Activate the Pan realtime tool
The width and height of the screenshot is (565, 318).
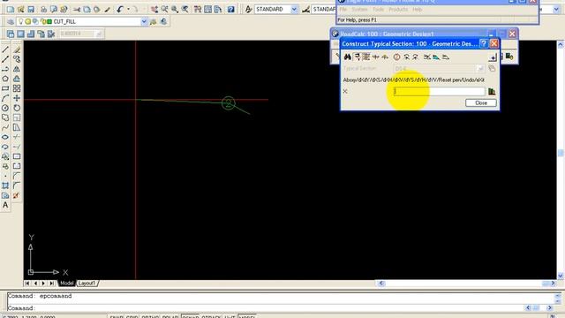[154, 10]
